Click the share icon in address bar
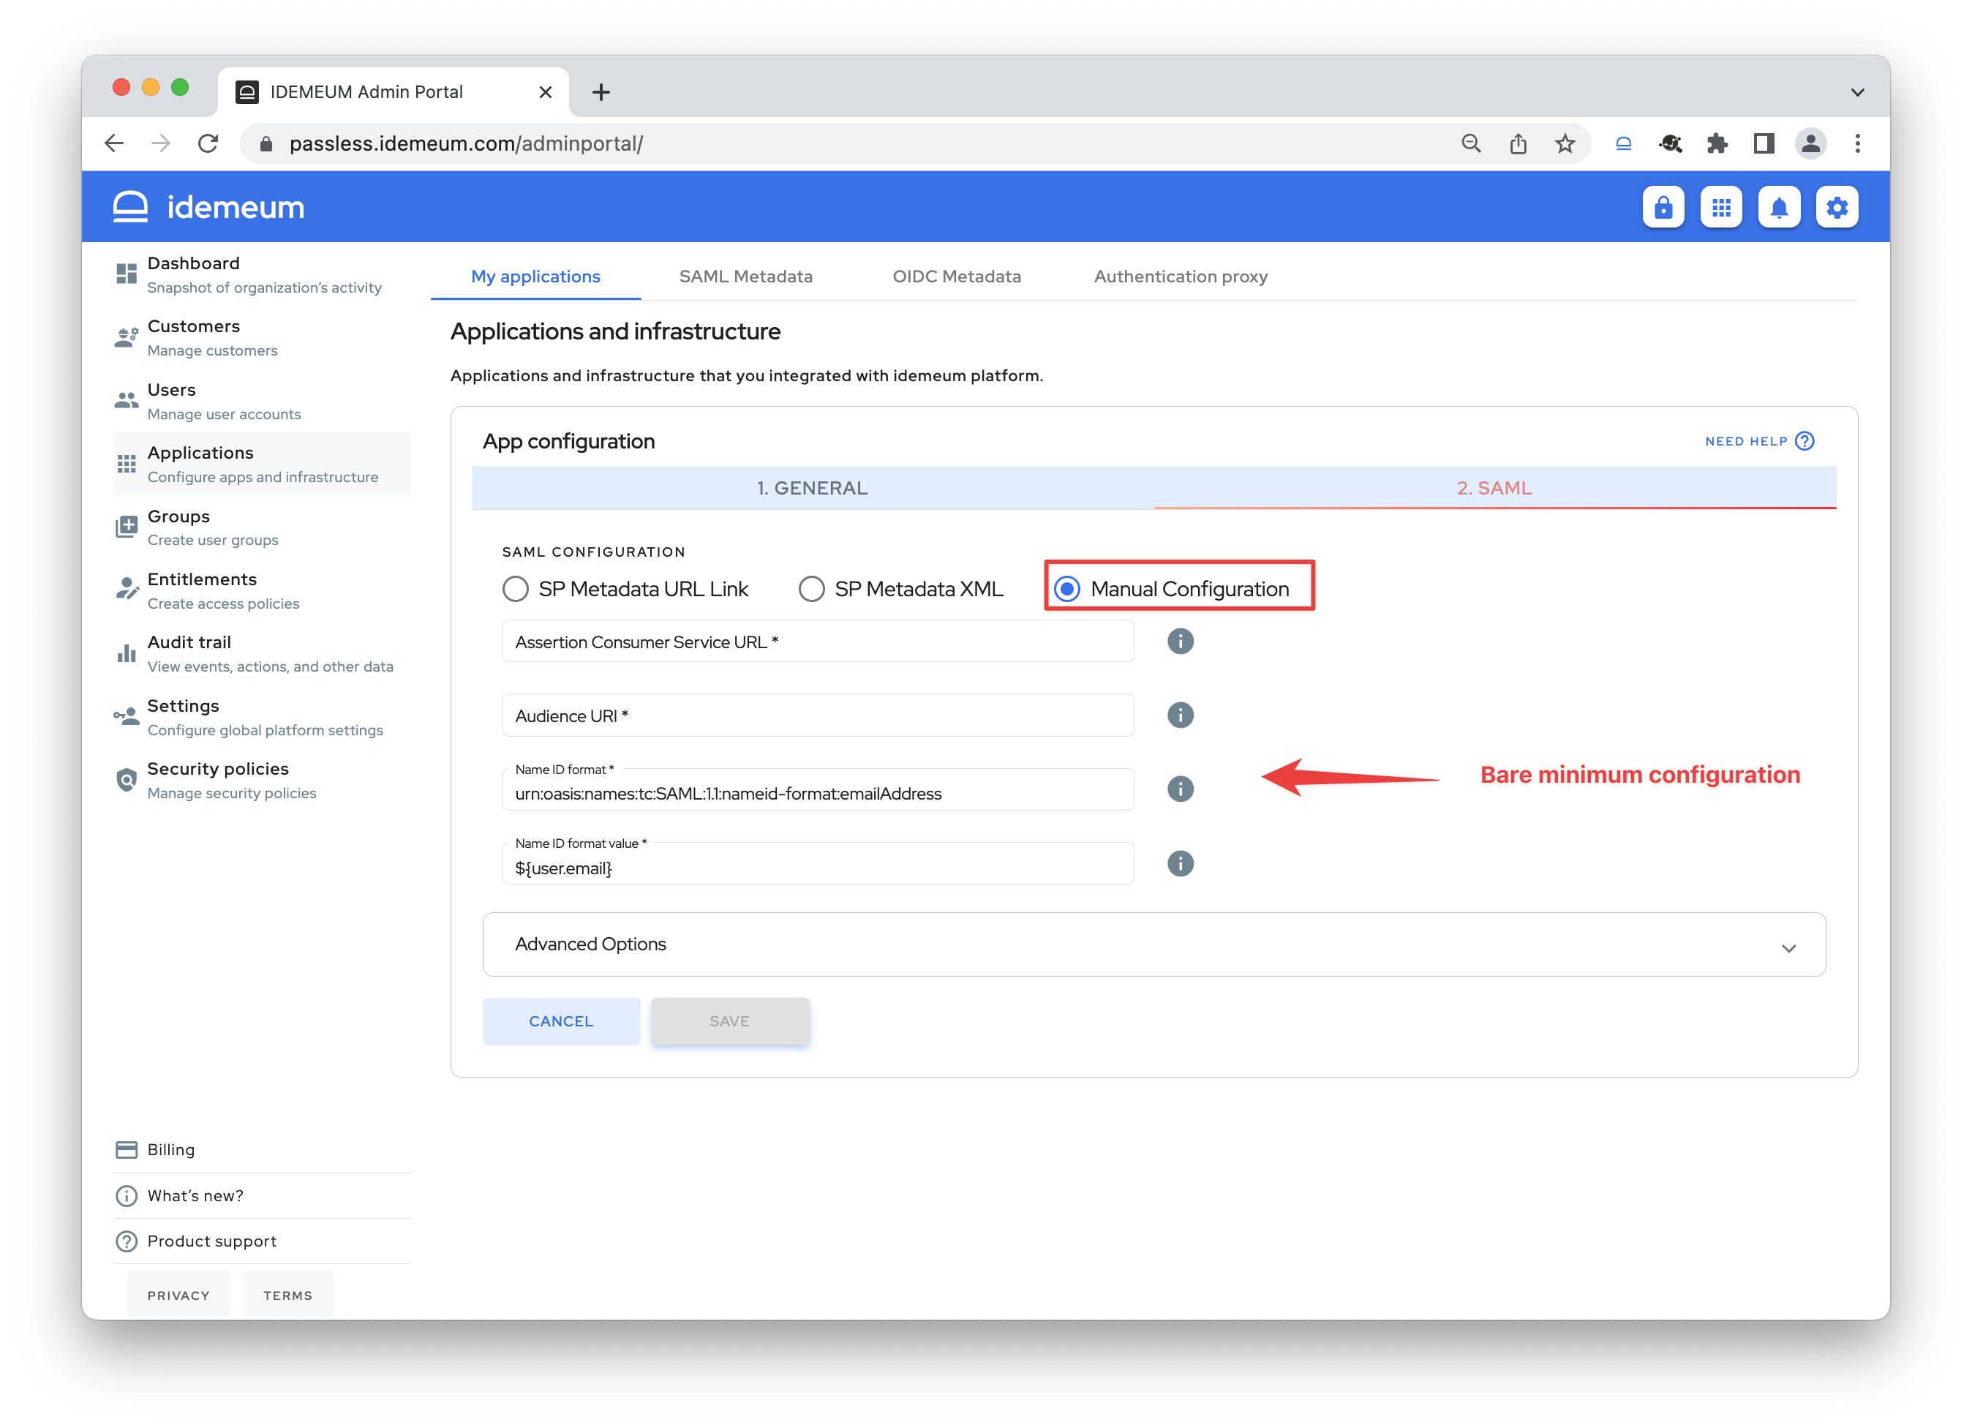1972x1428 pixels. tap(1518, 143)
